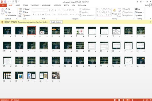Toggle Underline formatting
This screenshot has width=152, height=101.
(x=38, y=14)
